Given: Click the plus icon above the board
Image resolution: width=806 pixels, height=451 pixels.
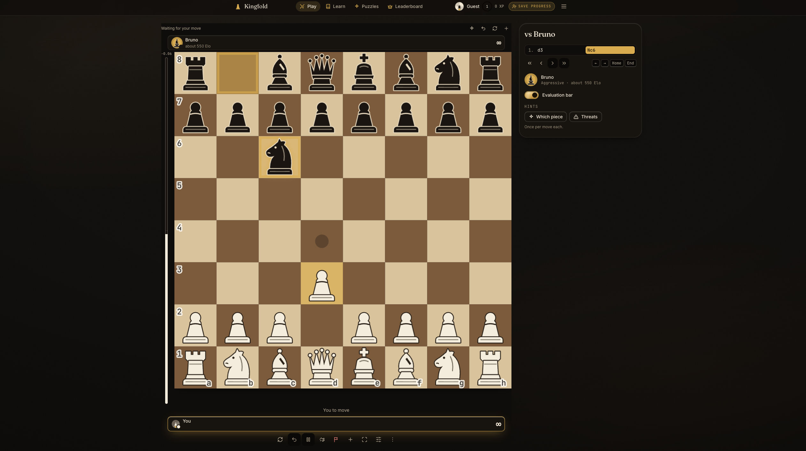Looking at the screenshot, I should [506, 28].
